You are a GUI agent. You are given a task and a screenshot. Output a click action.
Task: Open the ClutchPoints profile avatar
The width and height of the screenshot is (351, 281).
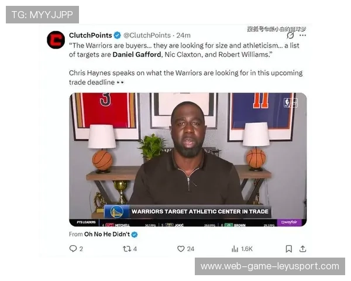click(56, 40)
